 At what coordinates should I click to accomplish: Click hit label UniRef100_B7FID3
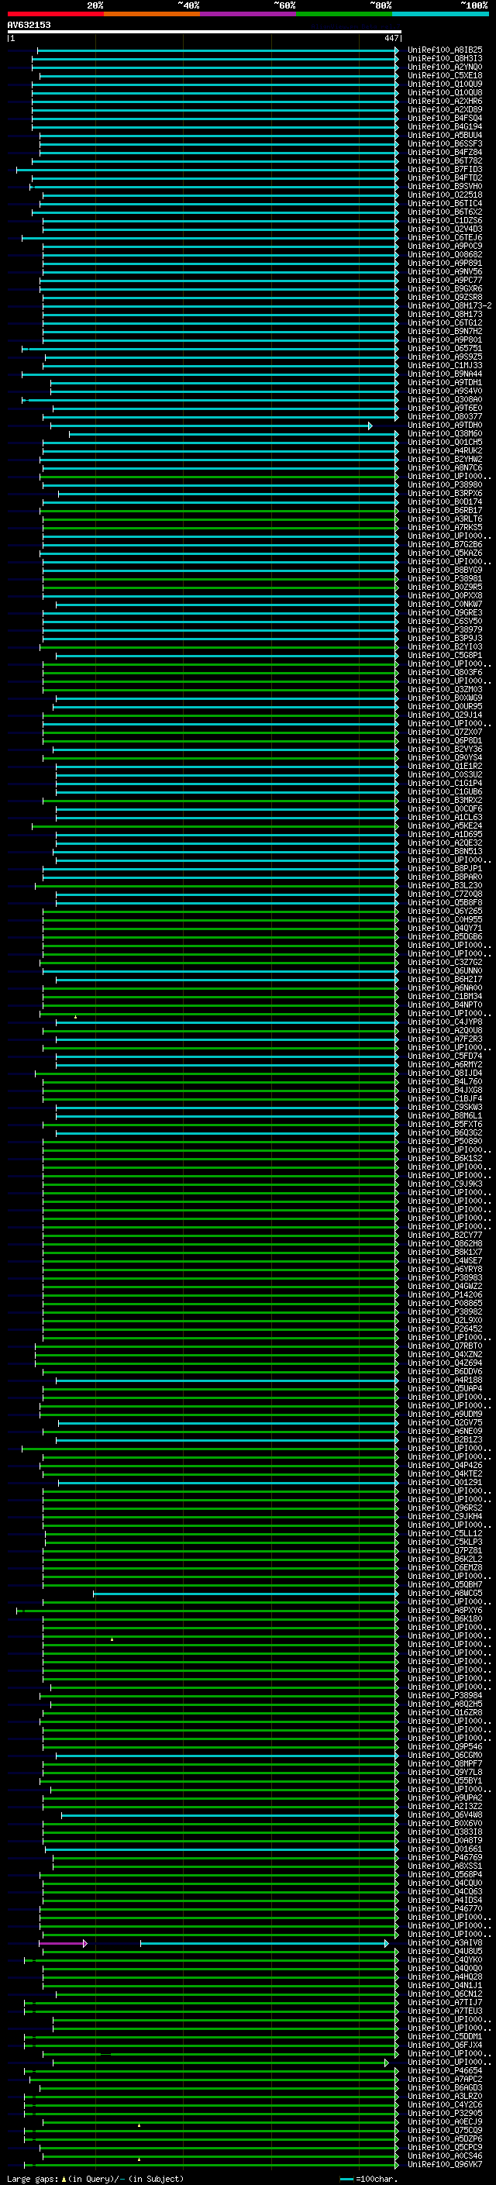445,170
